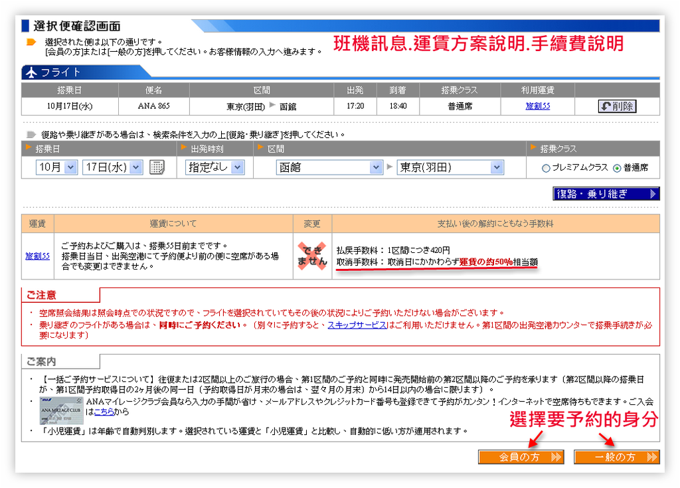Open the 10月 month dropdown

point(56,167)
